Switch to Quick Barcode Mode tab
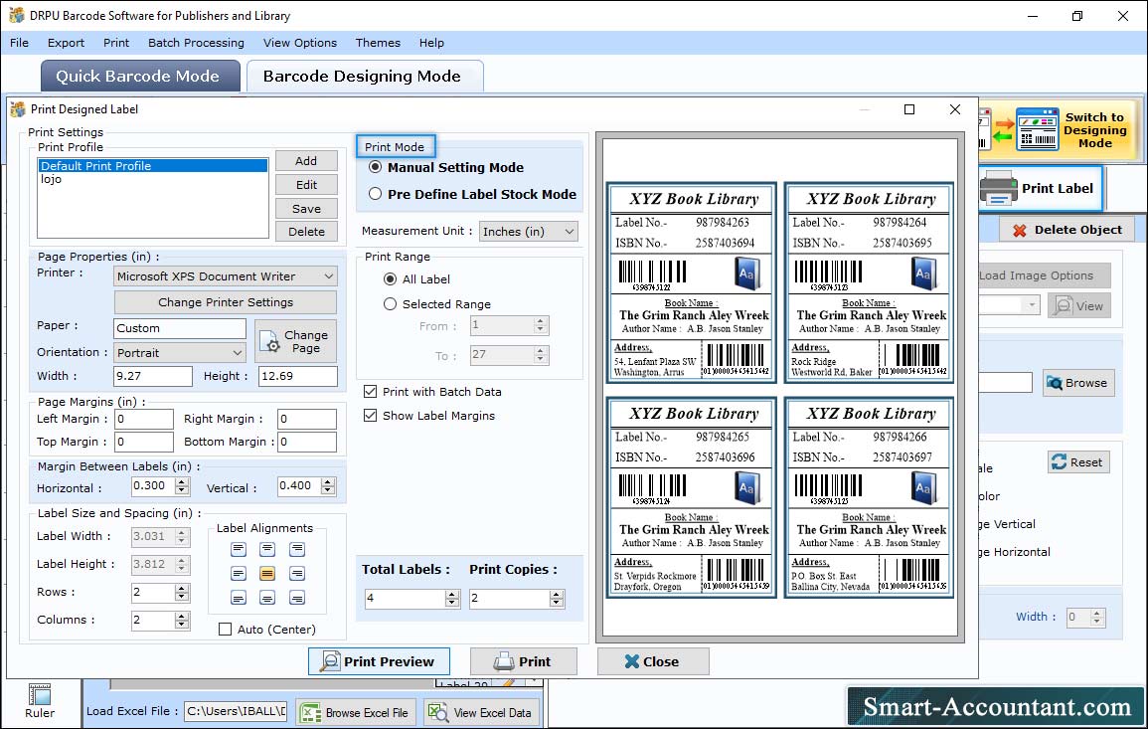1148x729 pixels. (140, 77)
